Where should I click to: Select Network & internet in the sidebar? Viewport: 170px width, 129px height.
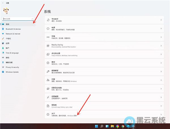tap(13, 33)
